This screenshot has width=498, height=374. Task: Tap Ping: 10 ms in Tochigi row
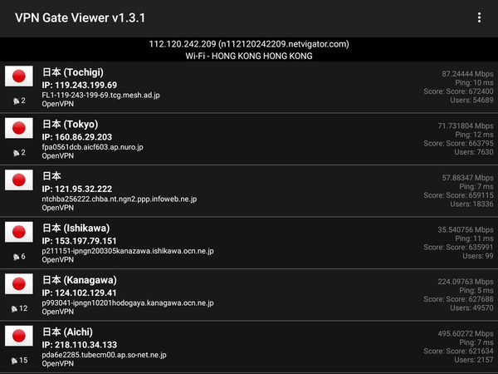(474, 82)
